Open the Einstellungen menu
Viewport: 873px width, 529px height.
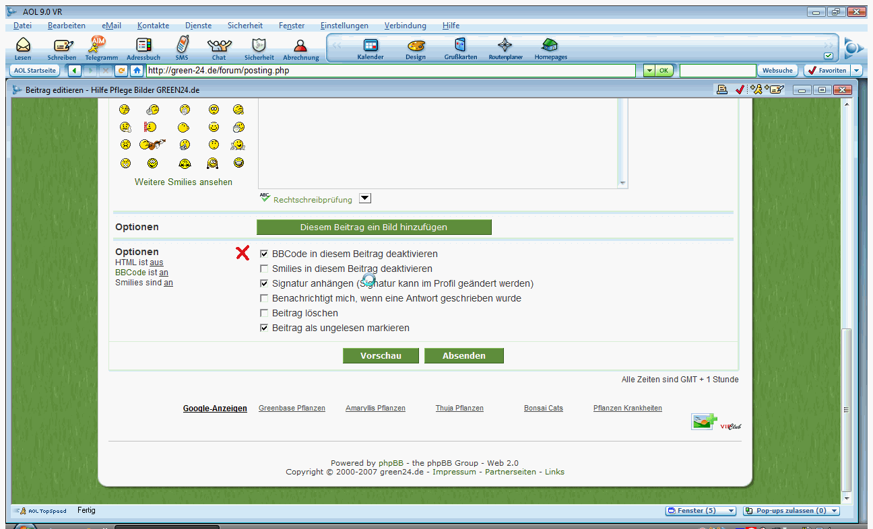pos(344,26)
